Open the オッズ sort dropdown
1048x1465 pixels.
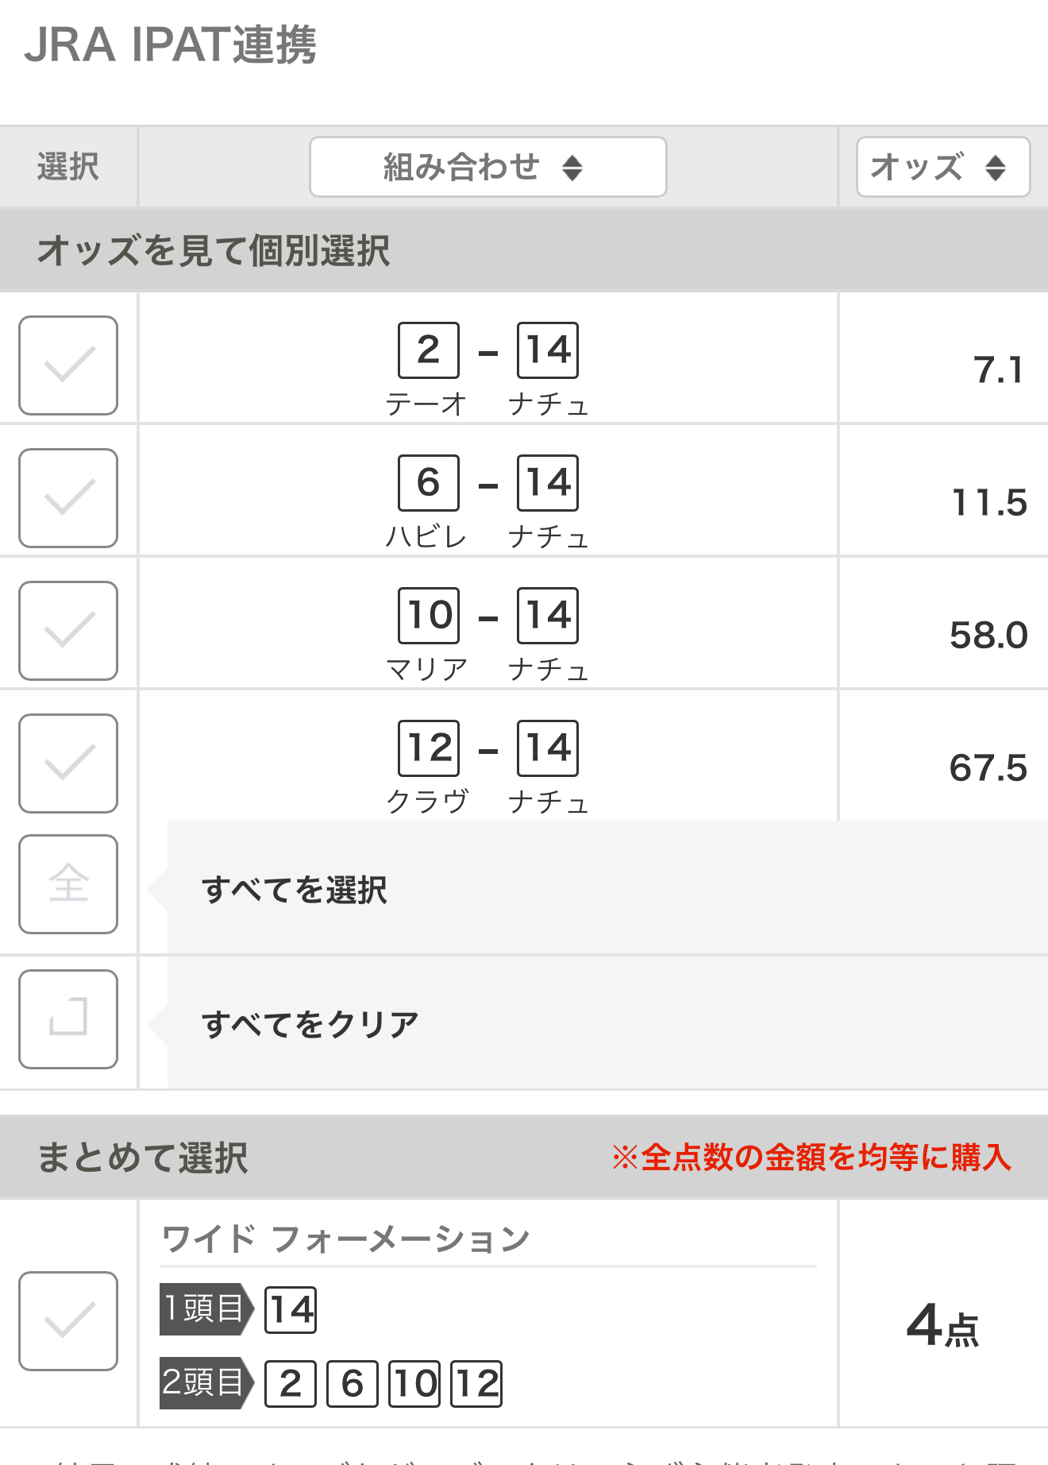943,167
